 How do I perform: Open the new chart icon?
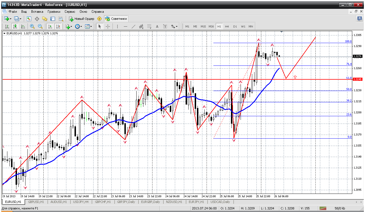pyautogui.click(x=6, y=19)
